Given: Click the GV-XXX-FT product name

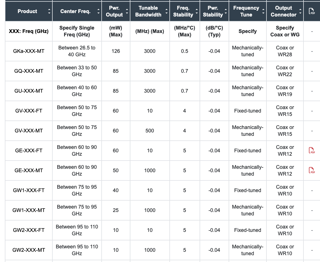Looking at the screenshot, I should coord(29,111).
